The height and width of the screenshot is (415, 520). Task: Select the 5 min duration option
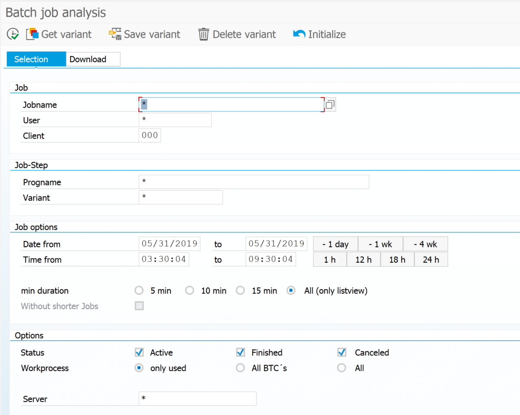139,291
